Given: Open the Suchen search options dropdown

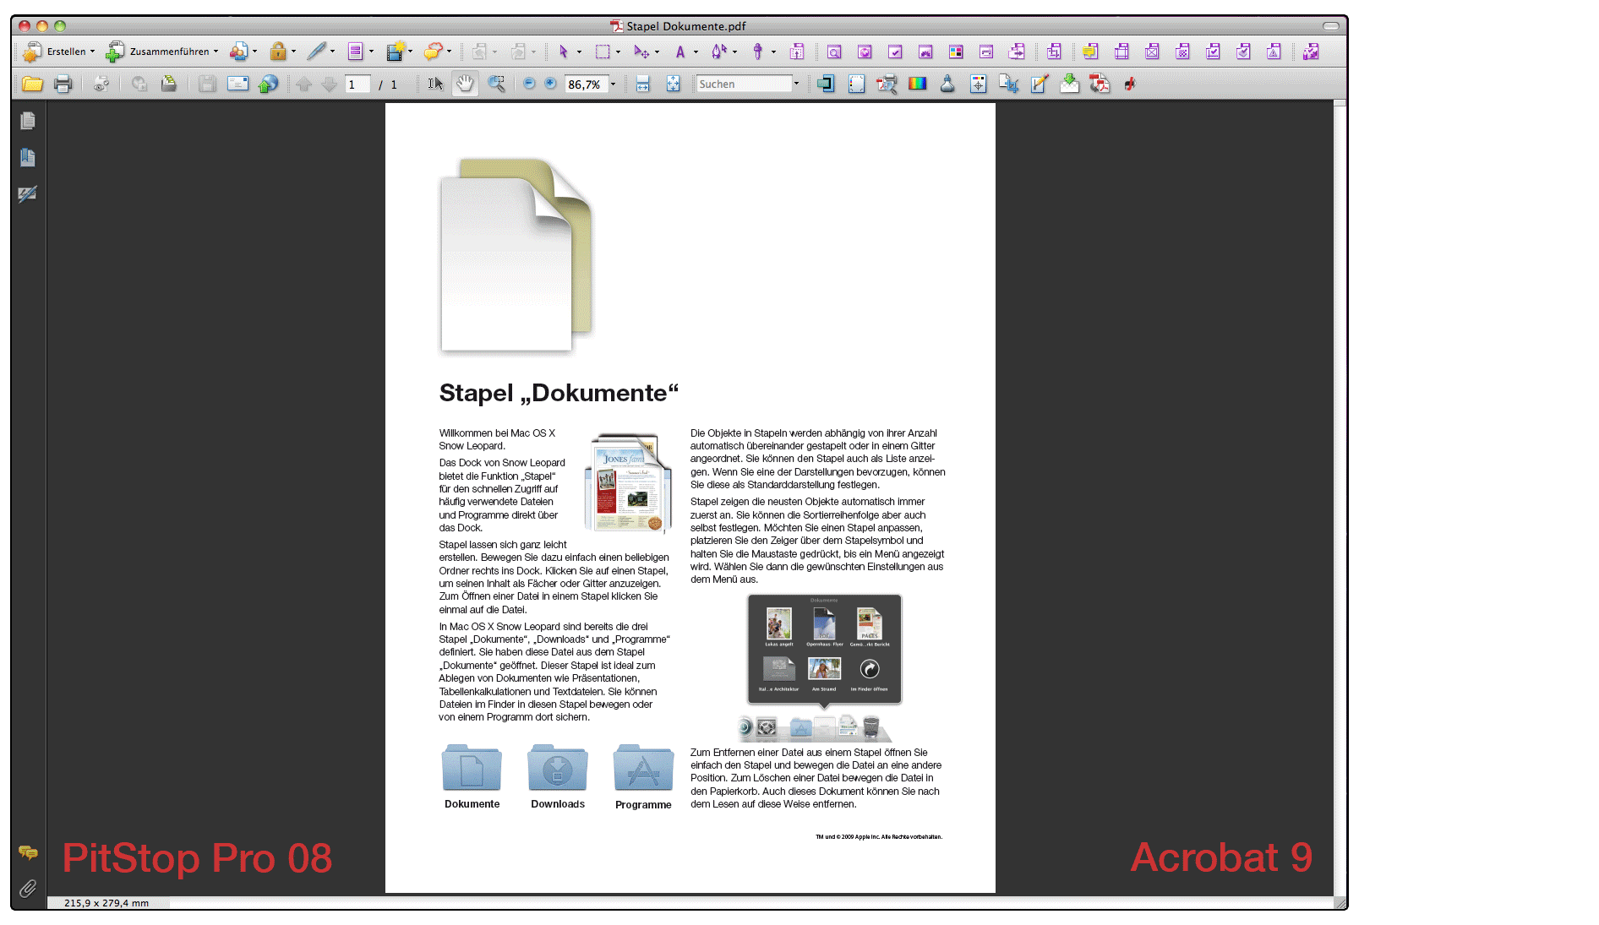Looking at the screenshot, I should (796, 84).
